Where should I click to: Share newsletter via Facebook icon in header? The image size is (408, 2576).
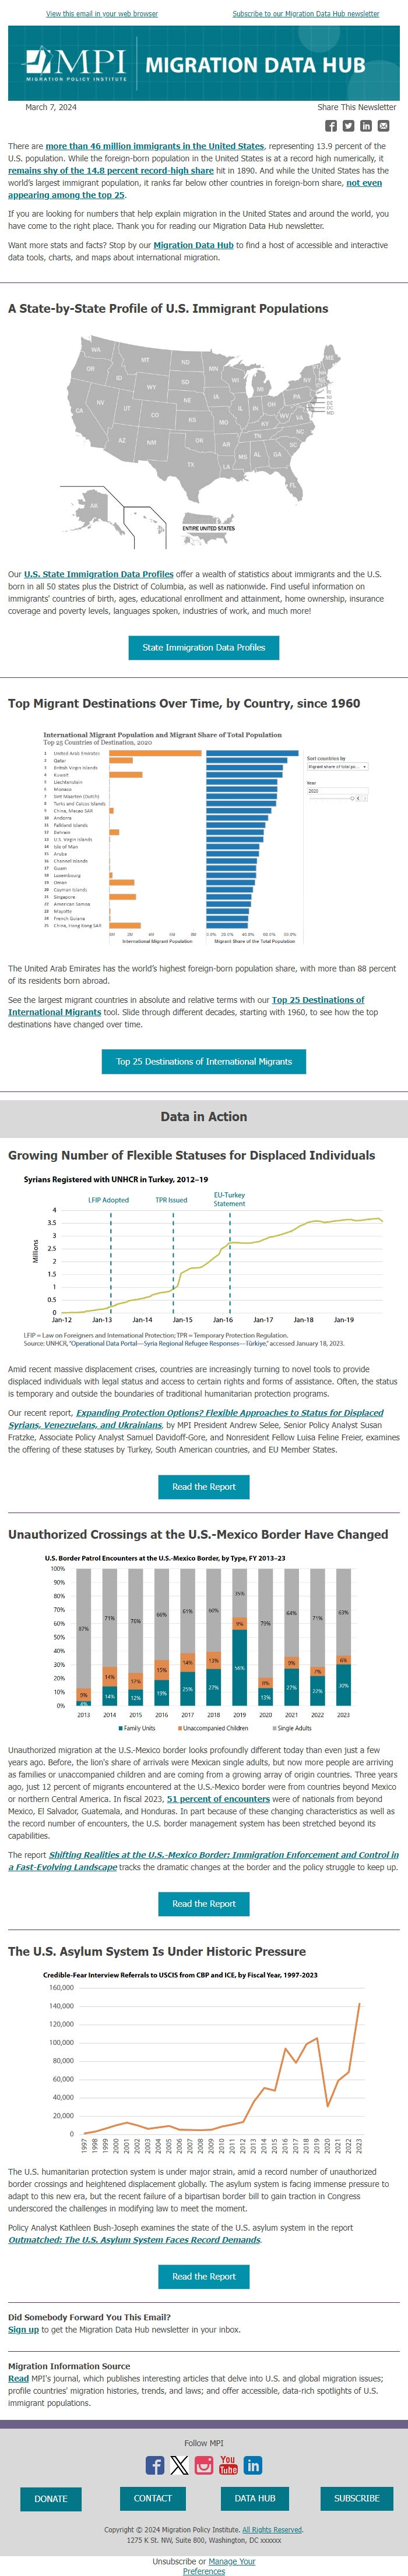[x=331, y=126]
